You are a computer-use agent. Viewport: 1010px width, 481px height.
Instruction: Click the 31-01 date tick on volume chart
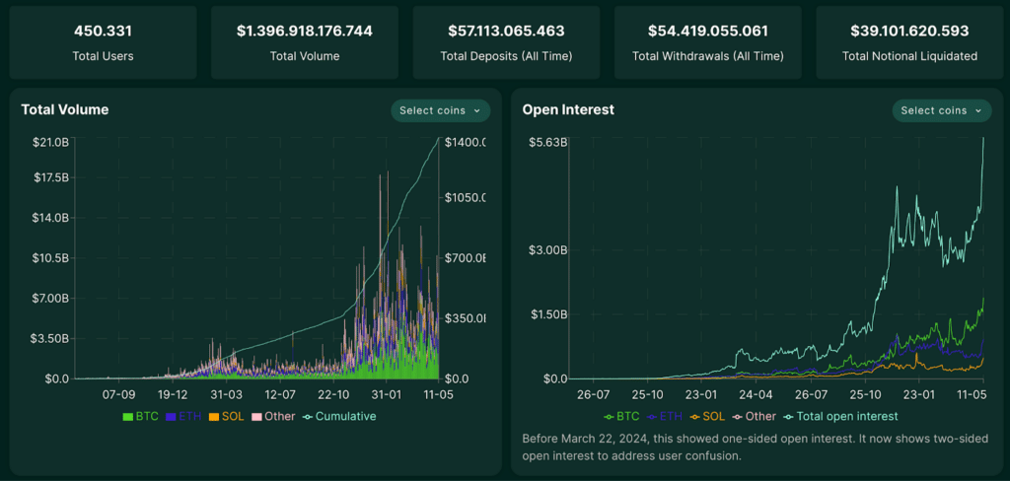pyautogui.click(x=387, y=394)
